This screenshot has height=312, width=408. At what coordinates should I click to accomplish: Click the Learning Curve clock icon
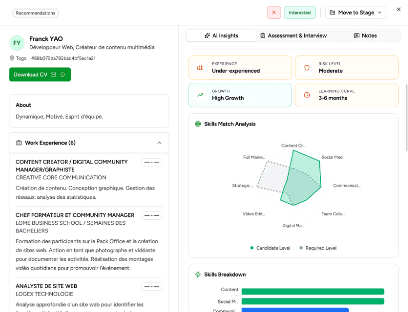pos(307,95)
